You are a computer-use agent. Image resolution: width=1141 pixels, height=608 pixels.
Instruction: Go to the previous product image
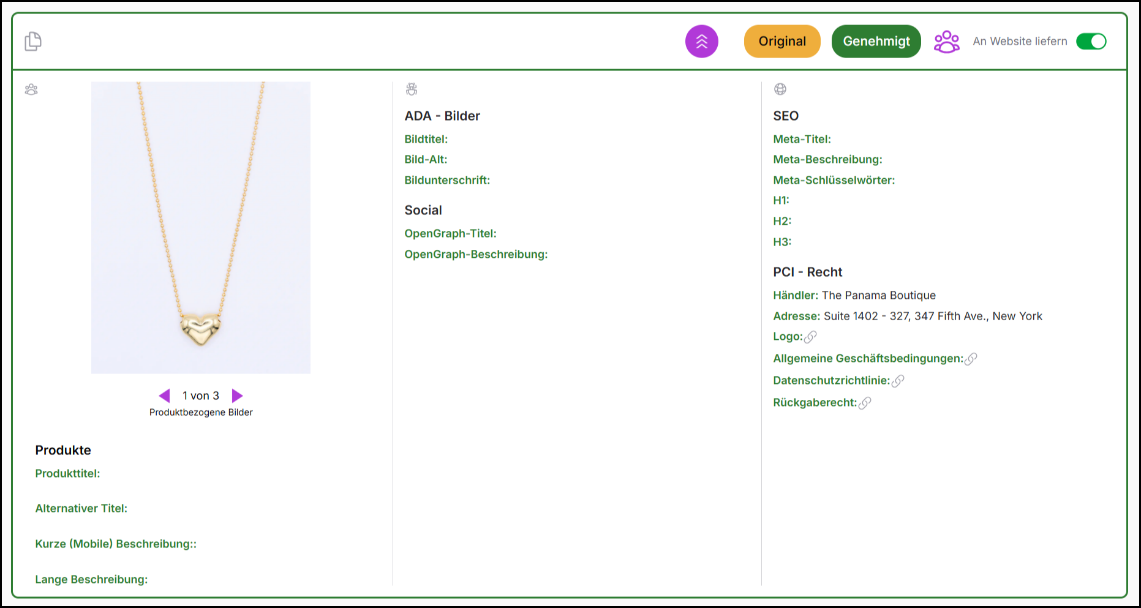click(164, 396)
